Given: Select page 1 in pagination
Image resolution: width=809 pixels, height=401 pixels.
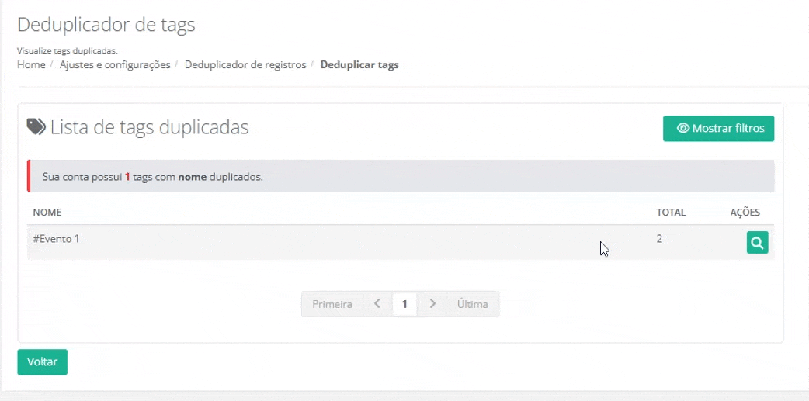Looking at the screenshot, I should click(404, 304).
